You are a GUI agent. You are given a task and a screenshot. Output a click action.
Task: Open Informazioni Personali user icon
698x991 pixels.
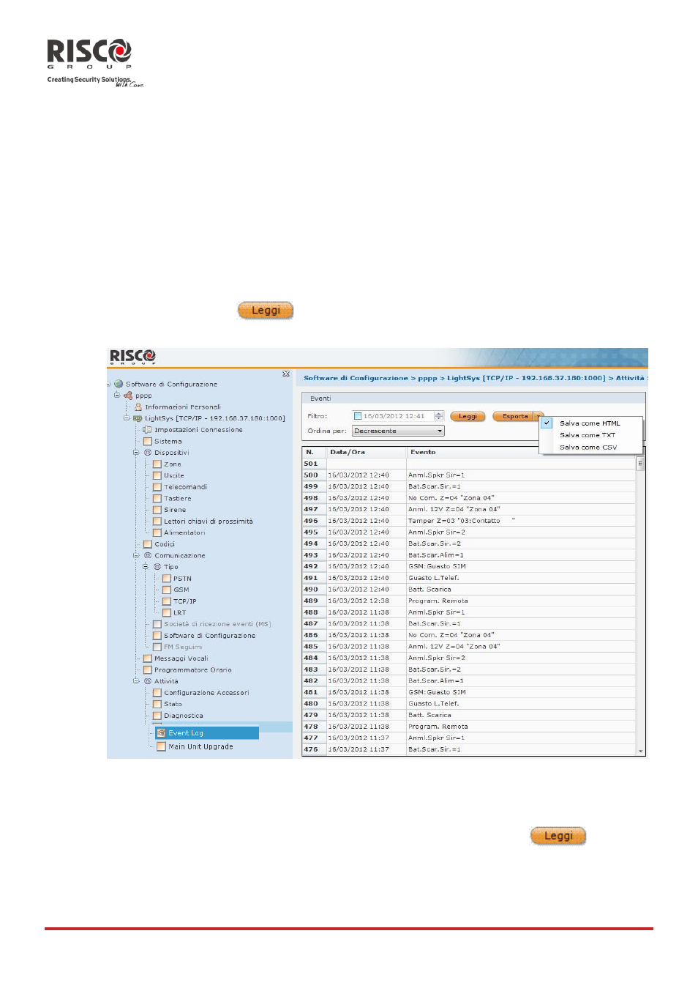(x=138, y=407)
